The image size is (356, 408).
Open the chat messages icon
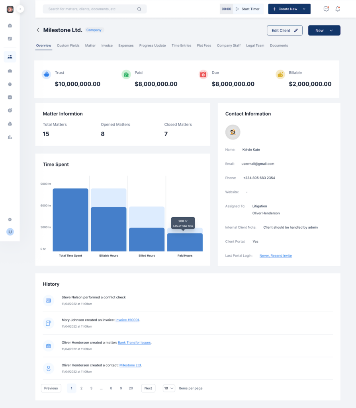tap(326, 9)
